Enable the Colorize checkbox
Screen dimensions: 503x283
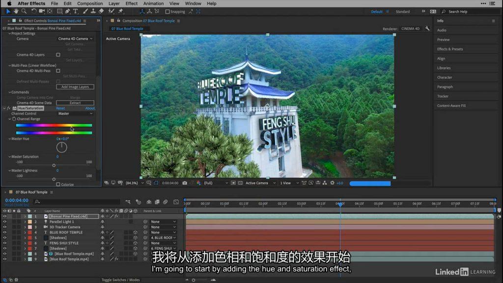[x=58, y=185]
